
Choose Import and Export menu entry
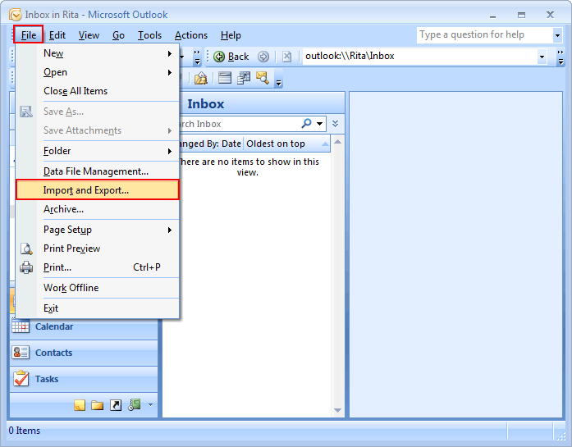pos(98,190)
